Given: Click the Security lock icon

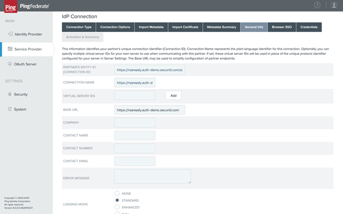Looking at the screenshot, I should (10, 94).
